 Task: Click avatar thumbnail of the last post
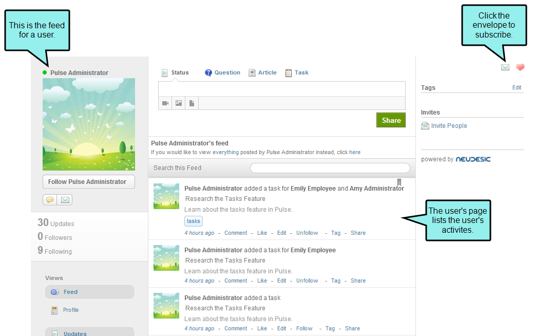166,306
